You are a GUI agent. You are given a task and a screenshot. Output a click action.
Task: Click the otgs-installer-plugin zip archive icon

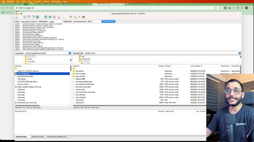tap(16, 87)
